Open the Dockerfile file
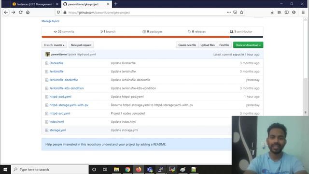Image resolution: width=309 pixels, height=174 pixels. [x=56, y=63]
